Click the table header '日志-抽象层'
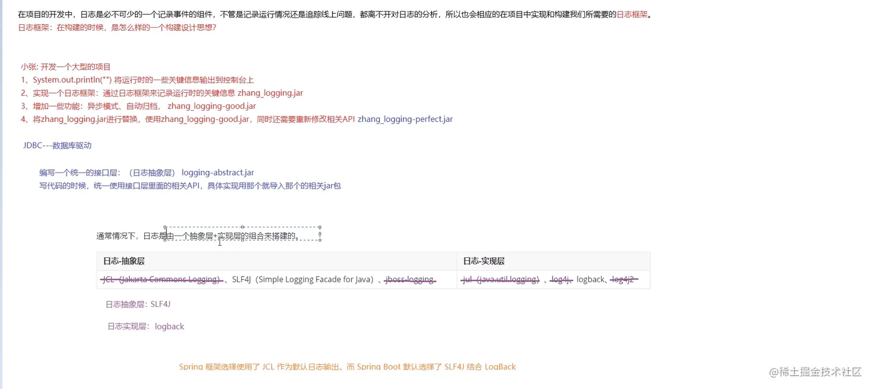873x389 pixels. [124, 261]
